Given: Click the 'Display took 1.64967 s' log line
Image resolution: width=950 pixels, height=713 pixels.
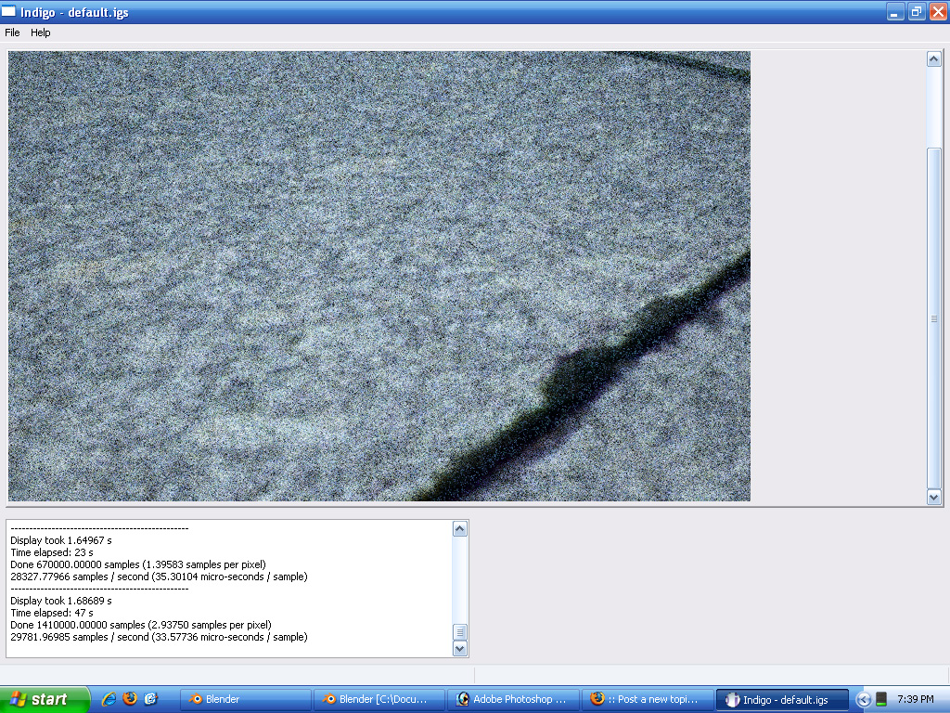Looking at the screenshot, I should click(61, 540).
